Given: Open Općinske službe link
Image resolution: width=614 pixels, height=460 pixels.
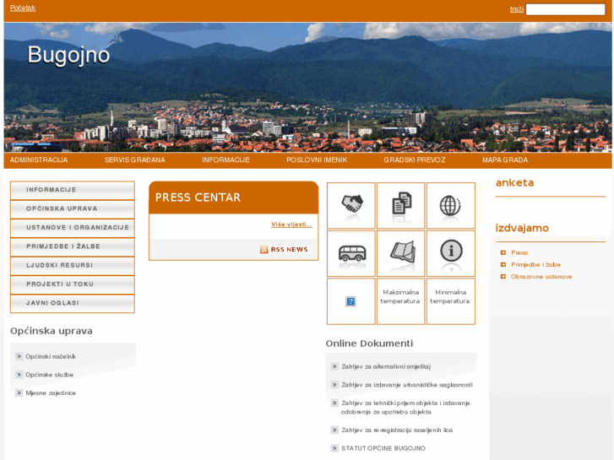Looking at the screenshot, I should [x=49, y=375].
